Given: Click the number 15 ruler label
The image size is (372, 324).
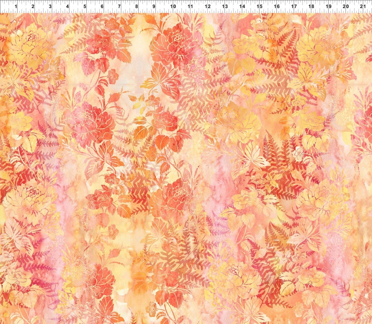Looking at the screenshot, I should click(260, 7).
